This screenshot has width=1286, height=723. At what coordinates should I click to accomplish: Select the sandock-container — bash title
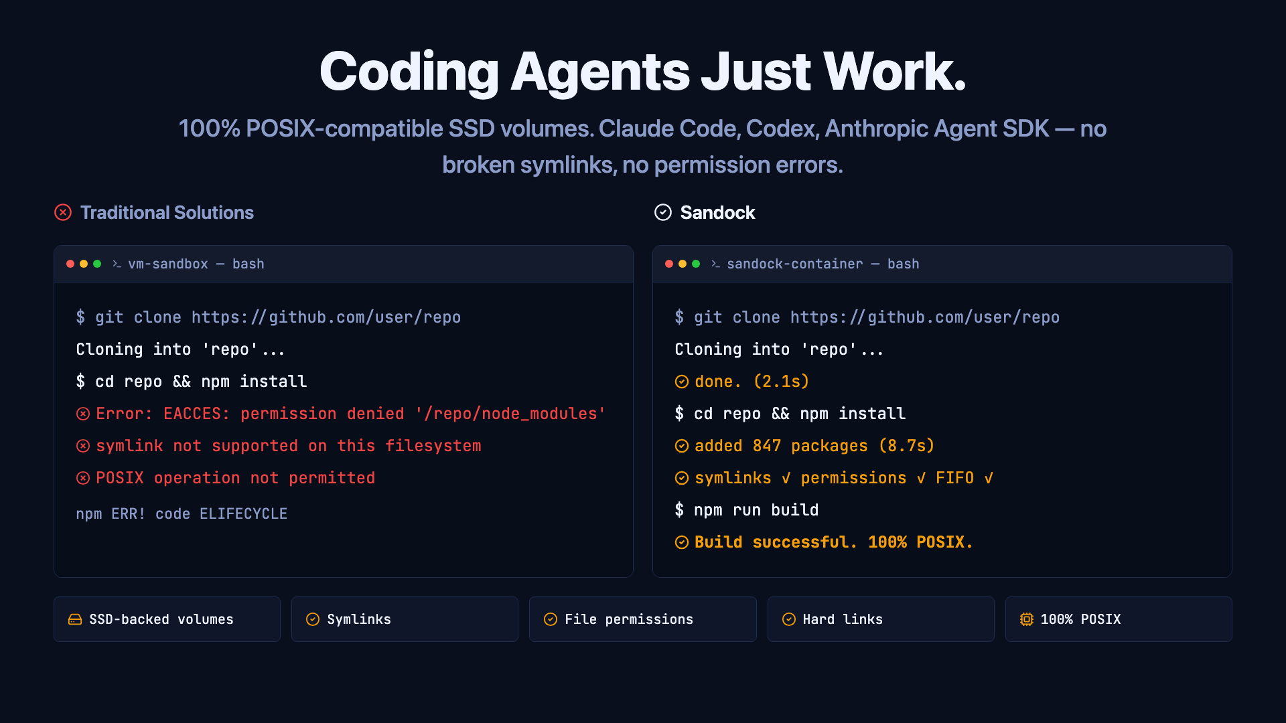pos(823,264)
